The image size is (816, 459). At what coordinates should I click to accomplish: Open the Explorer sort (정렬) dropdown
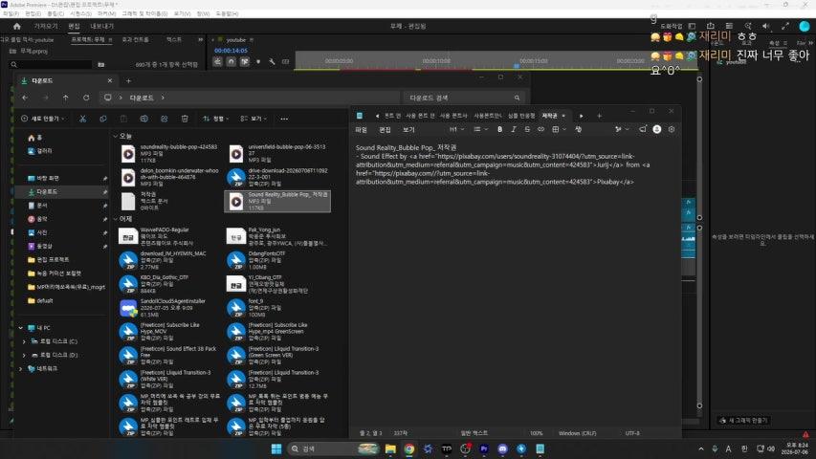pyautogui.click(x=215, y=119)
